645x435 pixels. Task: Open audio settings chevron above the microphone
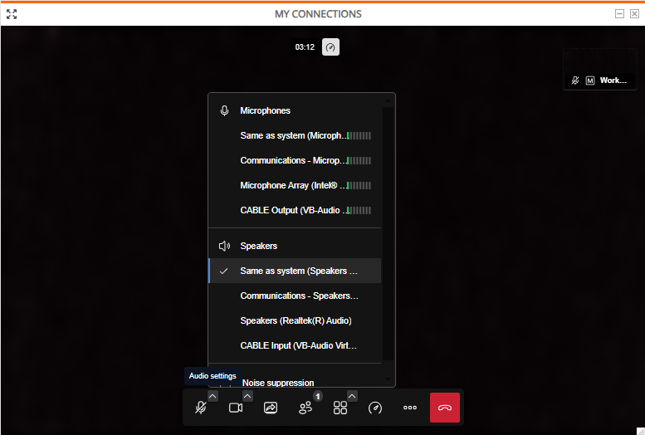[213, 396]
